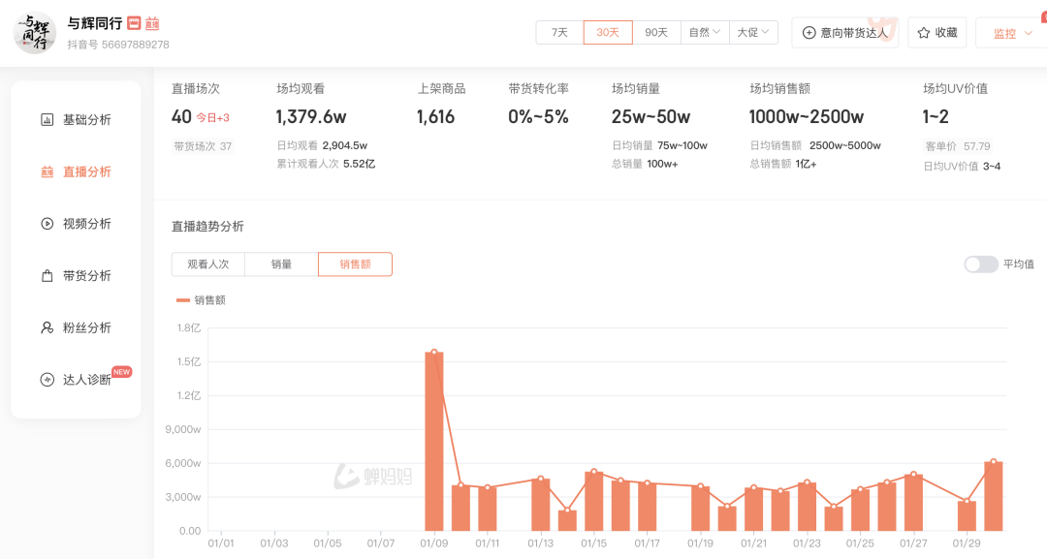This screenshot has height=559, width=1047.
Task: Toggle the 平均值 switch
Action: tap(980, 264)
